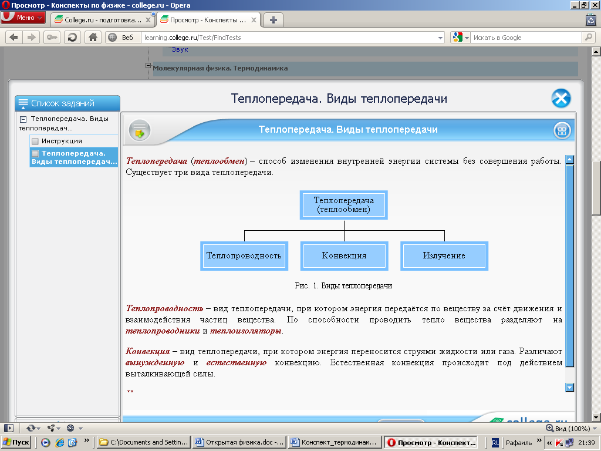This screenshot has width=601, height=451.
Task: Switch to C:\Documents and Settin... taskbar window
Action: coord(143,442)
